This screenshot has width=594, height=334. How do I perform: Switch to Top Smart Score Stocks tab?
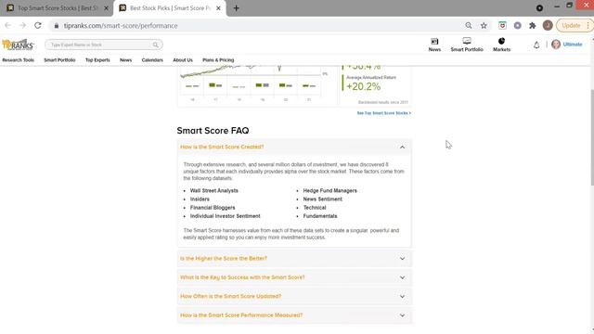(57, 8)
